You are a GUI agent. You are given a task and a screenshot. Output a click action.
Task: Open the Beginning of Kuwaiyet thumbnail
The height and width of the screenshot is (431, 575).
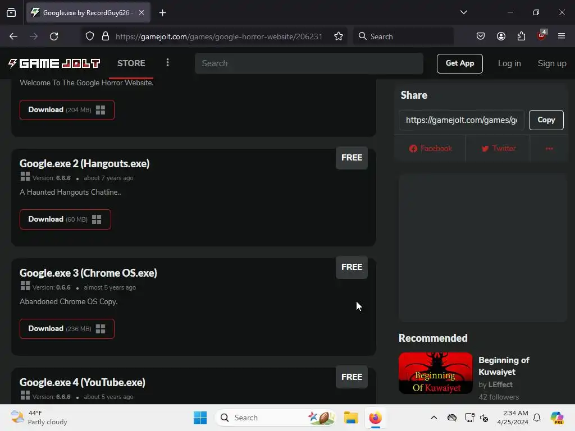pos(435,373)
